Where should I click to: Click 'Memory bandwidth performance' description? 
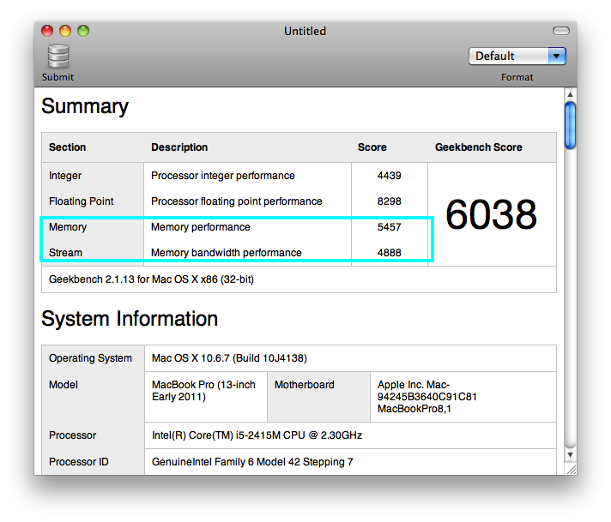pos(226,253)
